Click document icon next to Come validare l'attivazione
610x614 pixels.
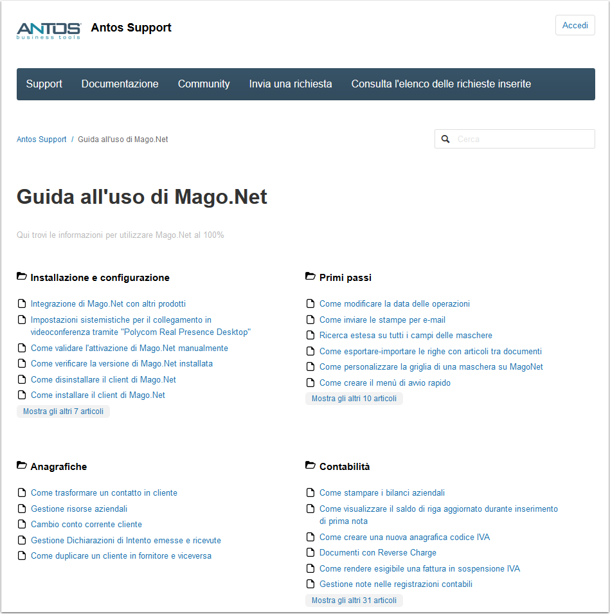pyautogui.click(x=22, y=348)
